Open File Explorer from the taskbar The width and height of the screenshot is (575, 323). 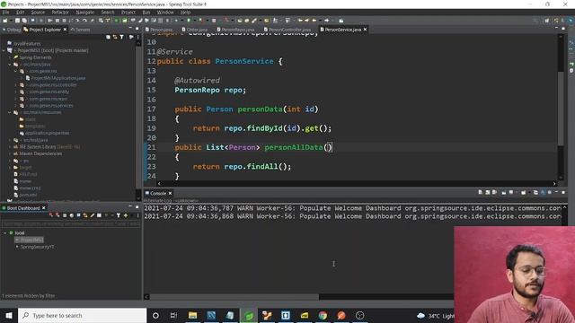point(192,315)
